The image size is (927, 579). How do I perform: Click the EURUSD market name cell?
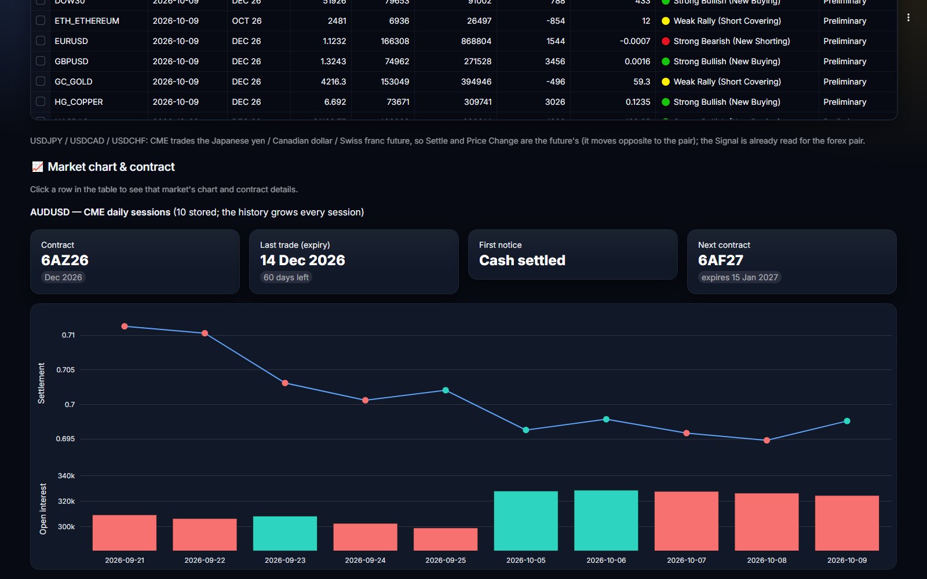[98, 41]
